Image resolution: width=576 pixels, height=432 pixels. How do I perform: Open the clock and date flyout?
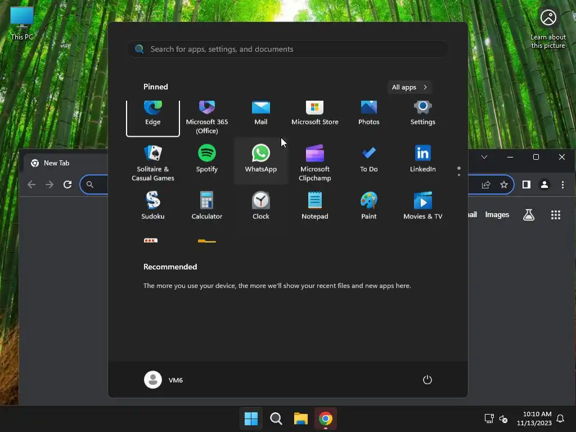pos(534,418)
